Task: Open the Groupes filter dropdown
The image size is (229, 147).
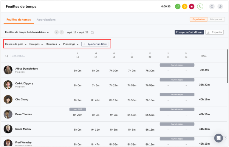Action: 36,44
